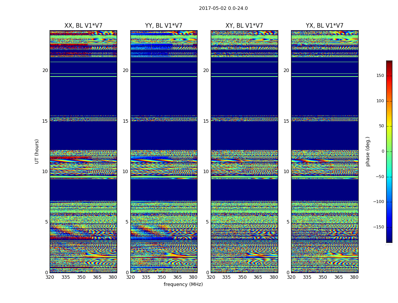Click the figure title "2017-05-02 0.0-24.0"

tap(223, 8)
